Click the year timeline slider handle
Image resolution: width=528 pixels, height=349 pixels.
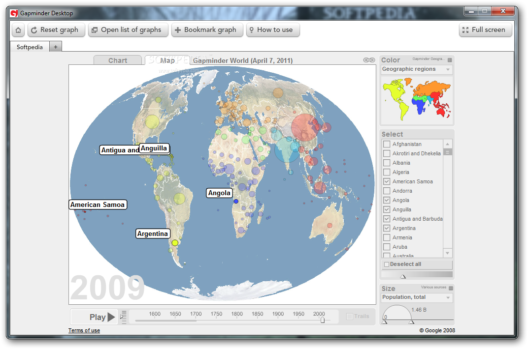pyautogui.click(x=323, y=320)
